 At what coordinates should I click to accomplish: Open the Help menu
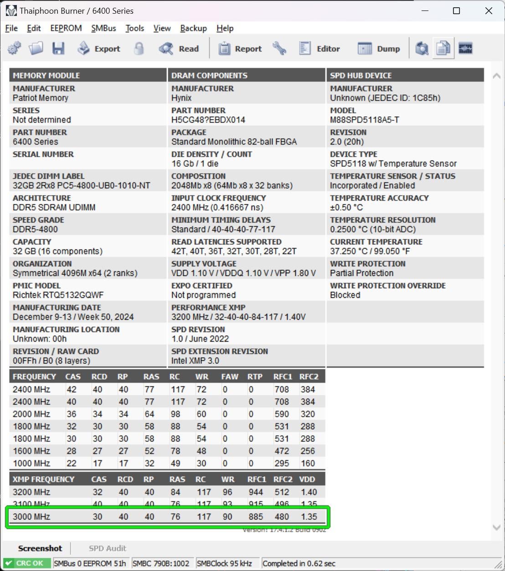225,28
